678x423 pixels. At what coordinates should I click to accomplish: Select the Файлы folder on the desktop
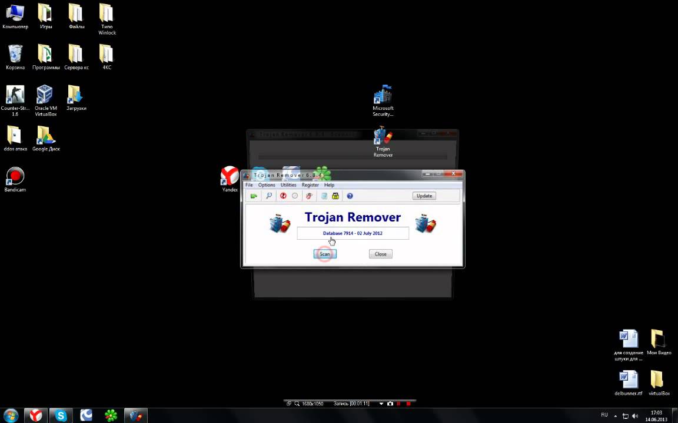point(77,16)
